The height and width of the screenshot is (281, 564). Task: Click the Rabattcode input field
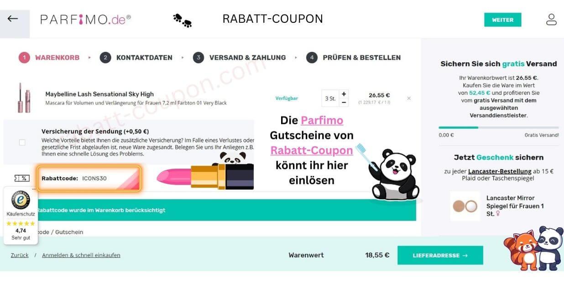point(89,178)
